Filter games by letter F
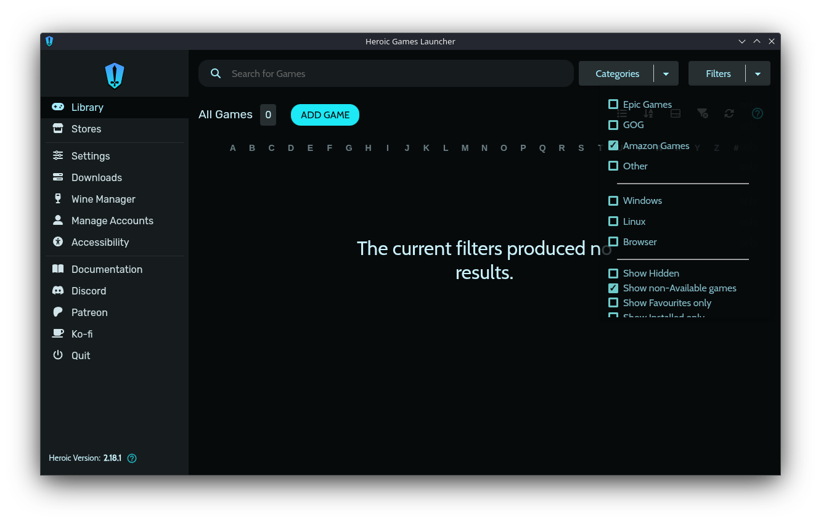Image resolution: width=821 pixels, height=523 pixels. pyautogui.click(x=330, y=148)
